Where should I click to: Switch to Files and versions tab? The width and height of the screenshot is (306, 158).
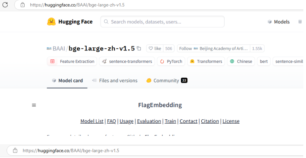click(115, 81)
